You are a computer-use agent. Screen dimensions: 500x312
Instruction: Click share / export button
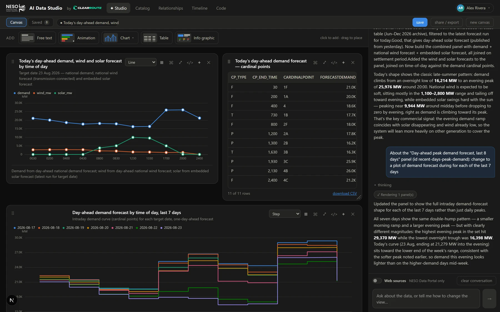(446, 22)
